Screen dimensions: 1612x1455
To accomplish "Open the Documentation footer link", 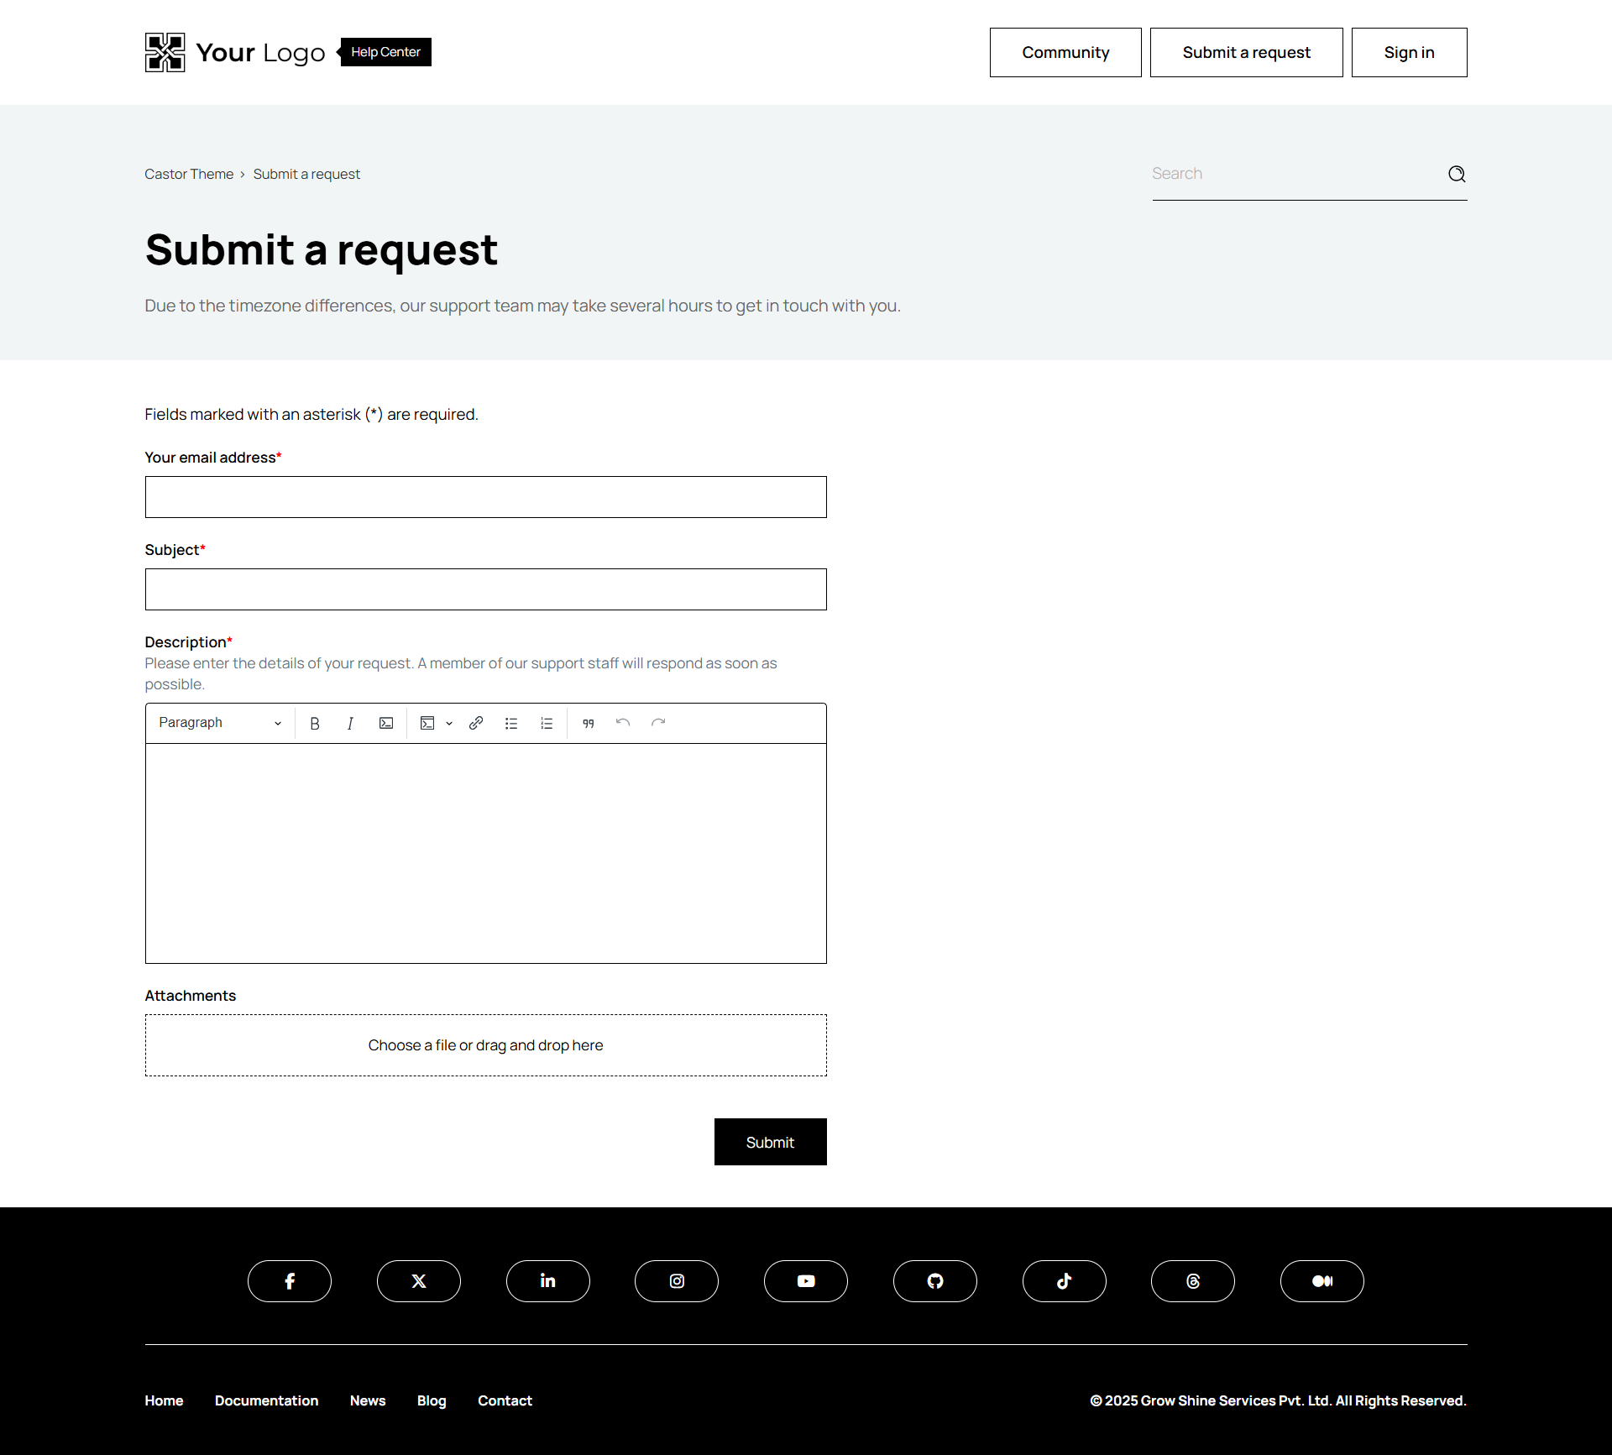I will click(x=266, y=1400).
